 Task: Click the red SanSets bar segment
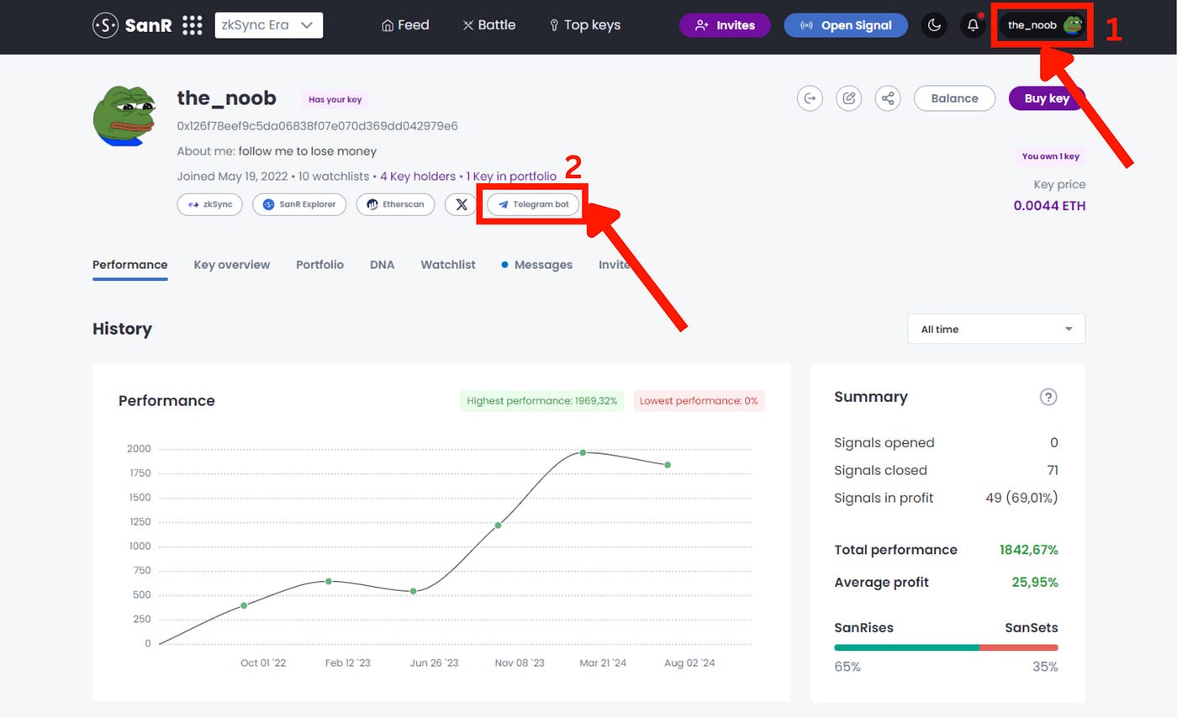coord(1019,647)
